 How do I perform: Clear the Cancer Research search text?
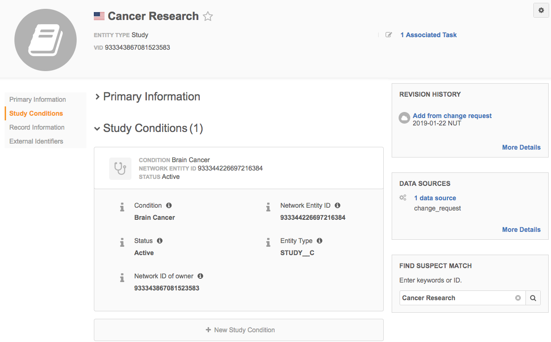[518, 298]
